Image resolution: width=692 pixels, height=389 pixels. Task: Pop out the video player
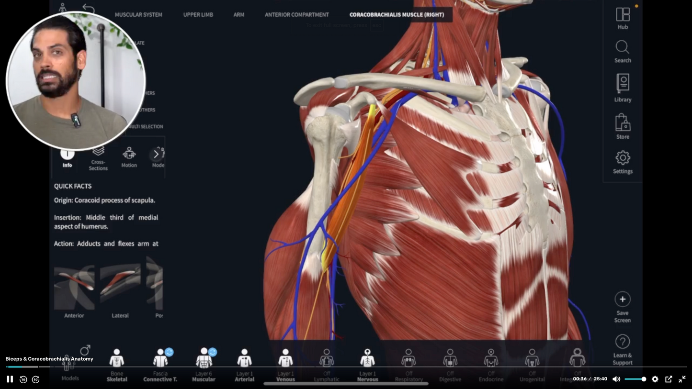pos(669,379)
